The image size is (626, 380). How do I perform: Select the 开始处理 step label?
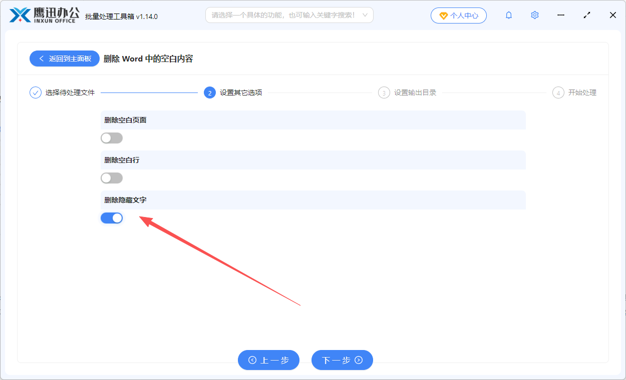tap(582, 92)
